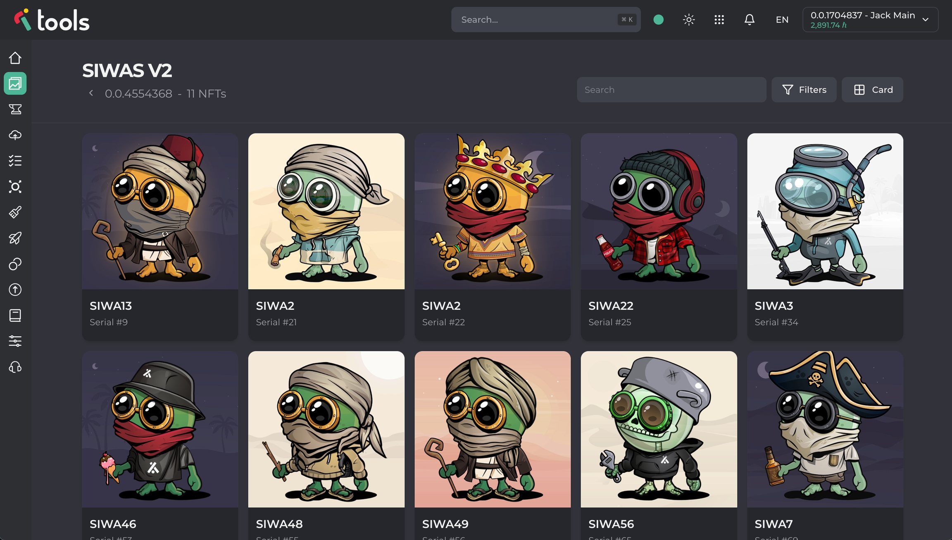Image resolution: width=952 pixels, height=540 pixels.
Task: Expand the Jack Main account dropdown
Action: [x=870, y=19]
